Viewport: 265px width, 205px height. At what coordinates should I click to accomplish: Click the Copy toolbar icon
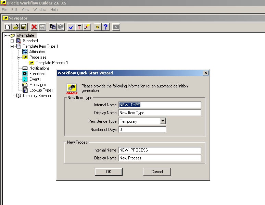coord(52,27)
